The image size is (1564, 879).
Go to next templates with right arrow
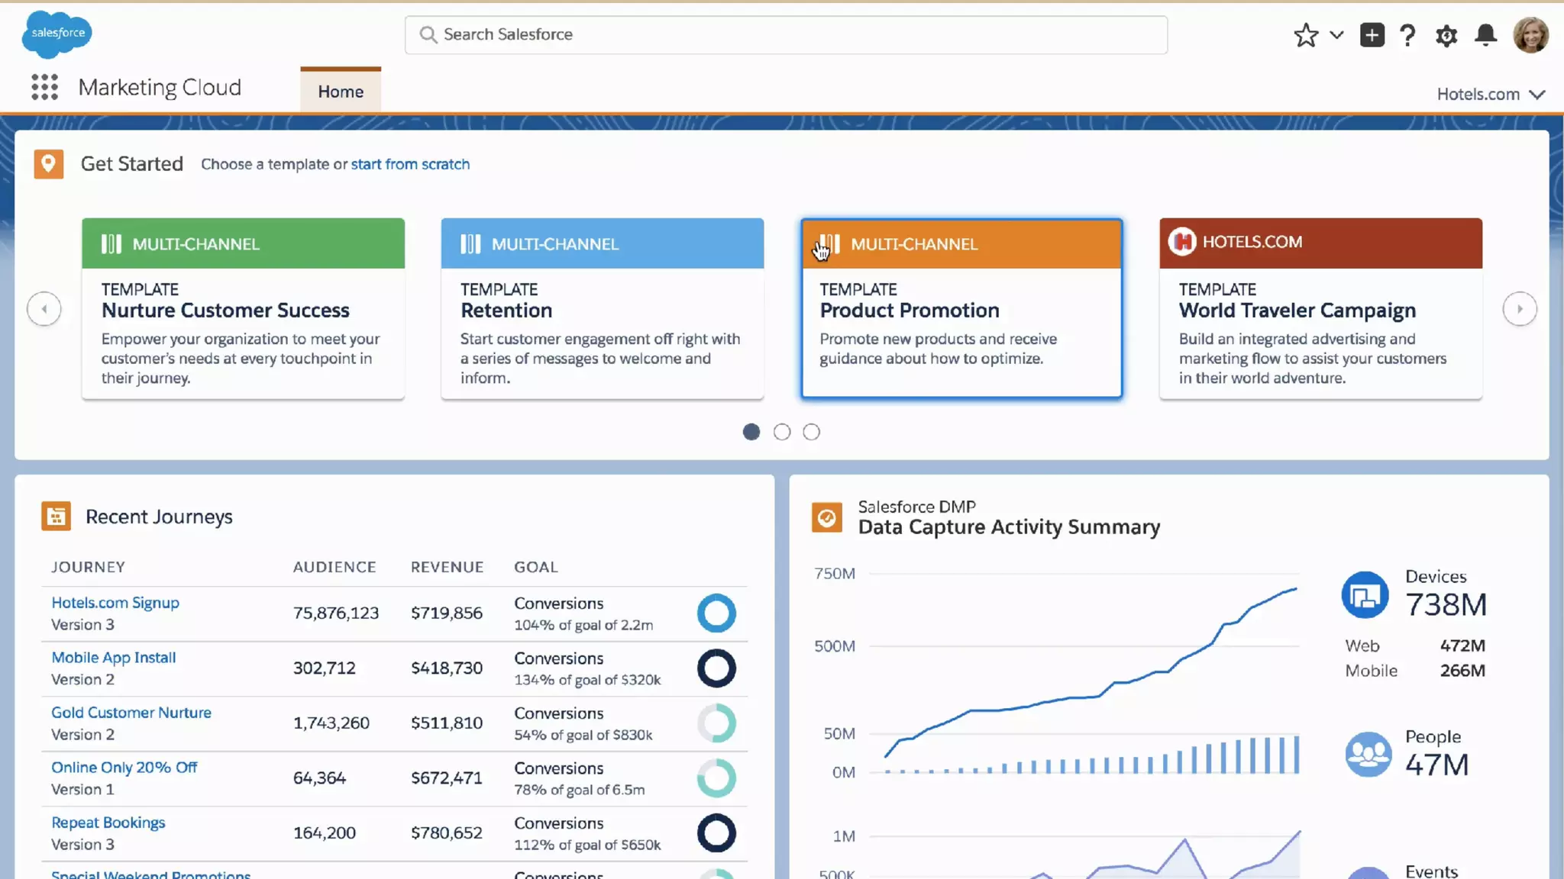[x=1520, y=309]
